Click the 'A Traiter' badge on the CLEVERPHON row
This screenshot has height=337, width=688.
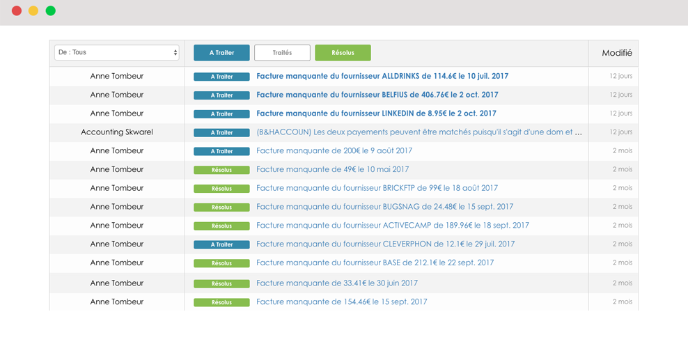221,244
